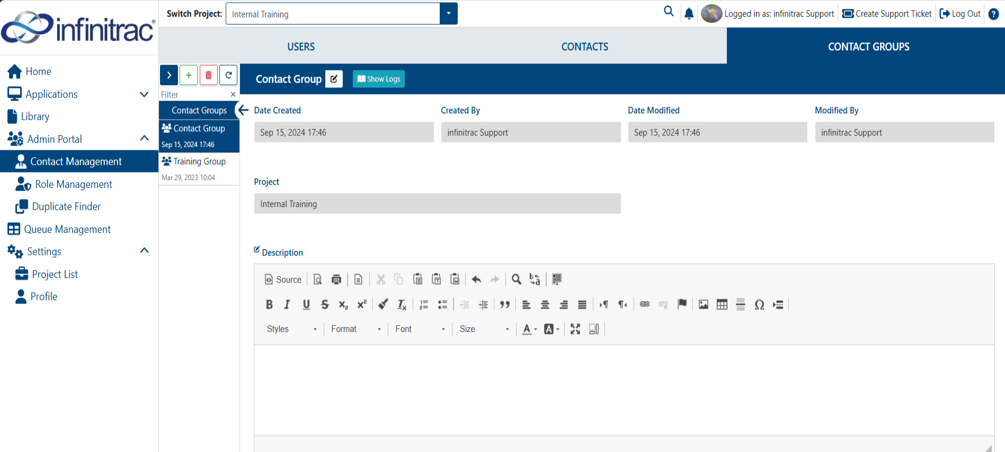Image resolution: width=1005 pixels, height=452 pixels.
Task: Open Role Management in sidebar
Action: pos(74,184)
